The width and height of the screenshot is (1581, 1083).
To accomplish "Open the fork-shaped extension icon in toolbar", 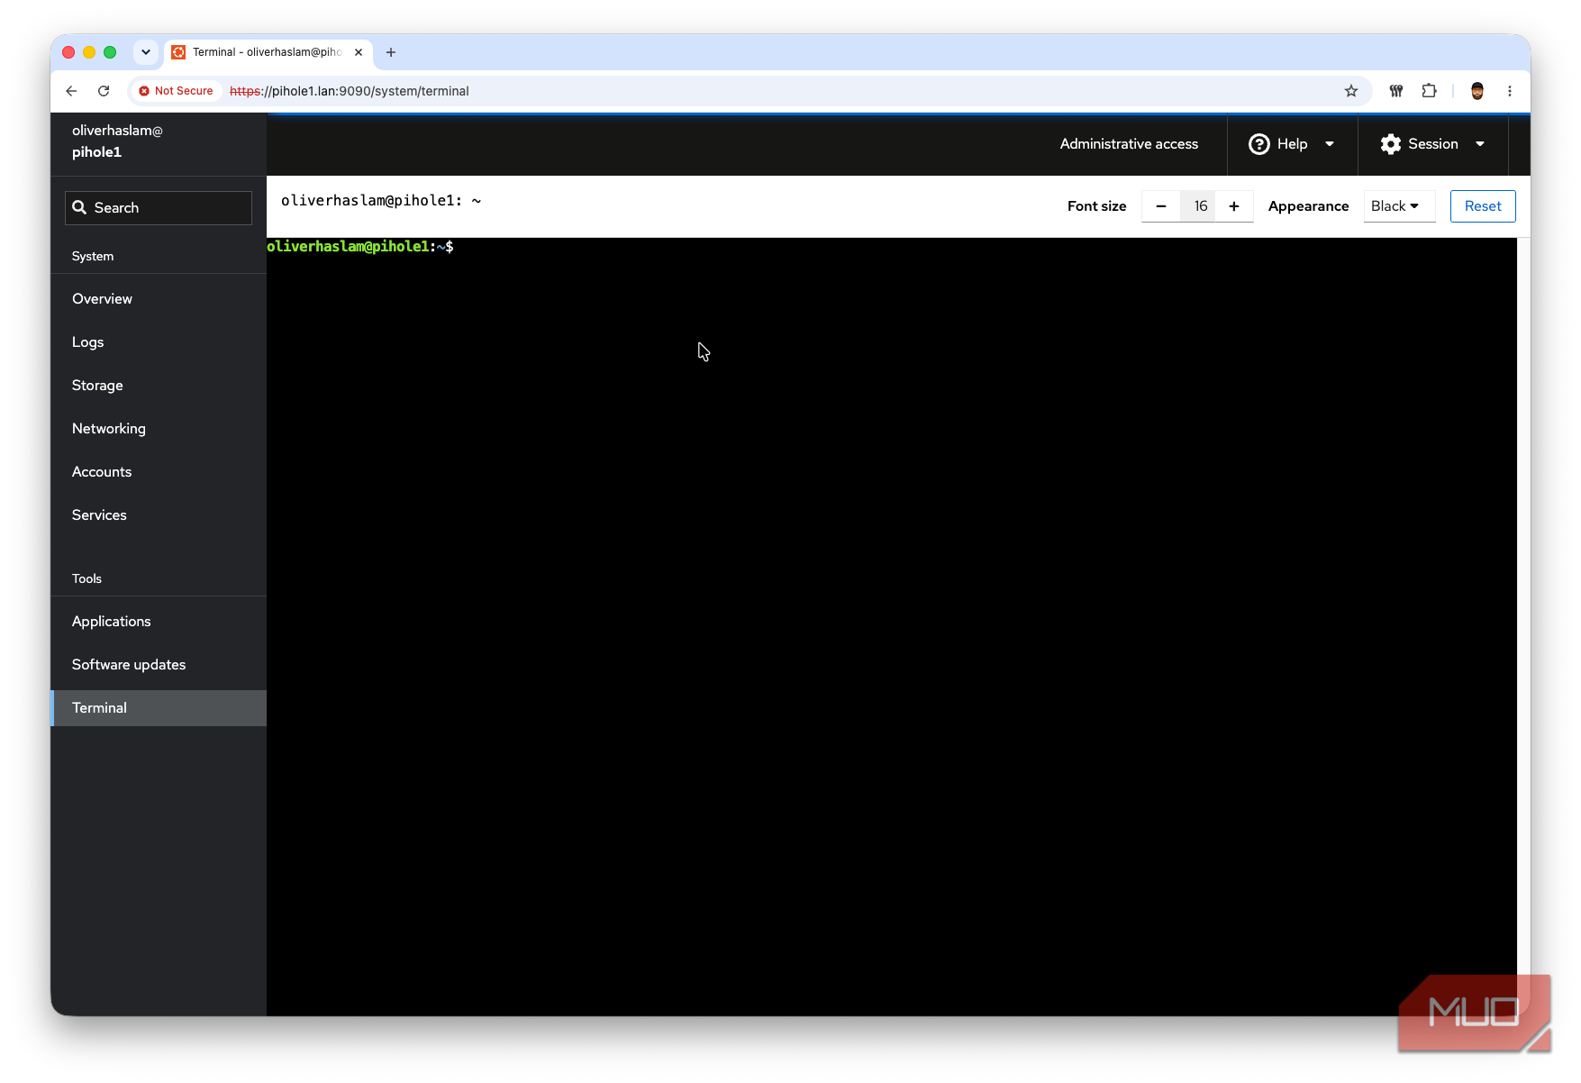I will [x=1396, y=91].
